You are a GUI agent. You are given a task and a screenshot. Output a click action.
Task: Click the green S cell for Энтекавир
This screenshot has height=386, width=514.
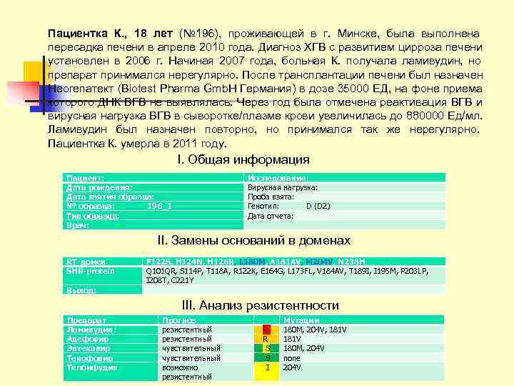266,348
